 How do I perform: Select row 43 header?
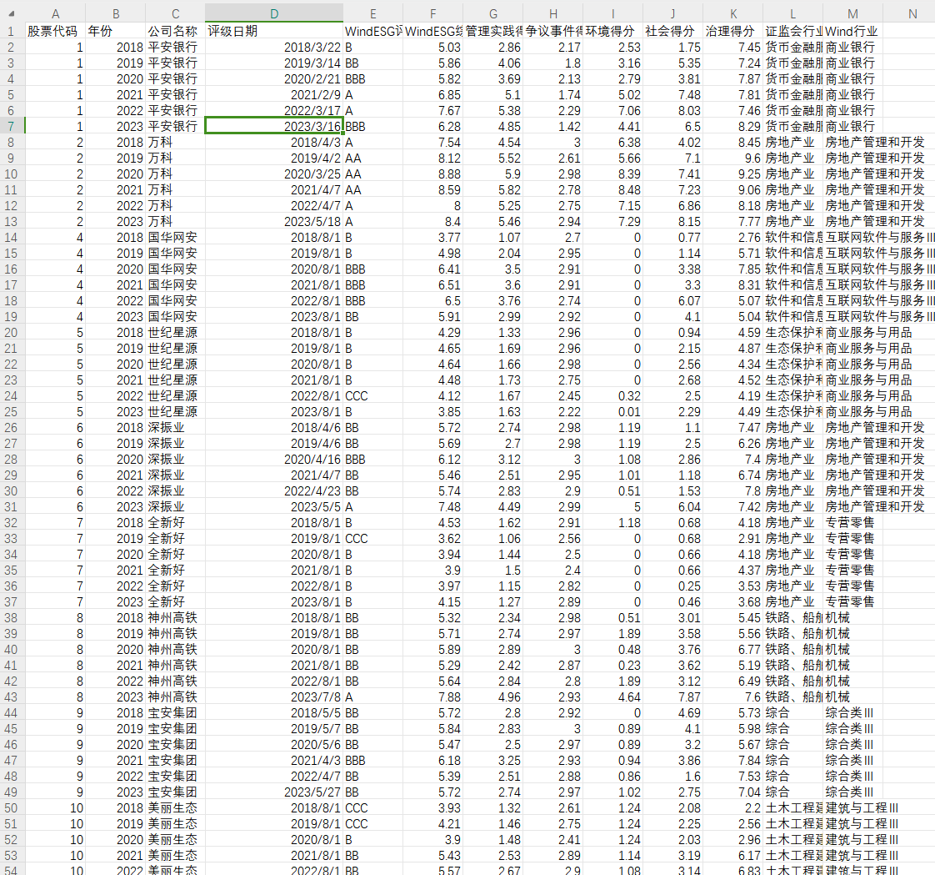(12, 697)
